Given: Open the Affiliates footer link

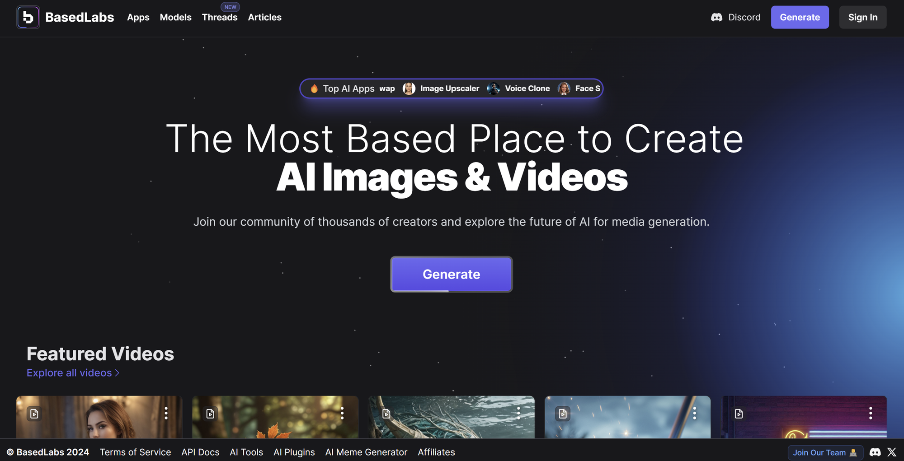Looking at the screenshot, I should pyautogui.click(x=436, y=452).
